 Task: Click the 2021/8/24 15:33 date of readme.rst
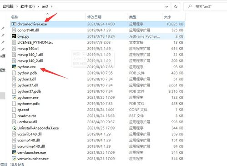click(101, 116)
